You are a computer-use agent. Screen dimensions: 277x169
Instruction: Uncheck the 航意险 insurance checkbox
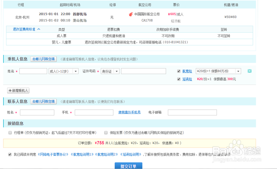pyautogui.click(x=179, y=71)
